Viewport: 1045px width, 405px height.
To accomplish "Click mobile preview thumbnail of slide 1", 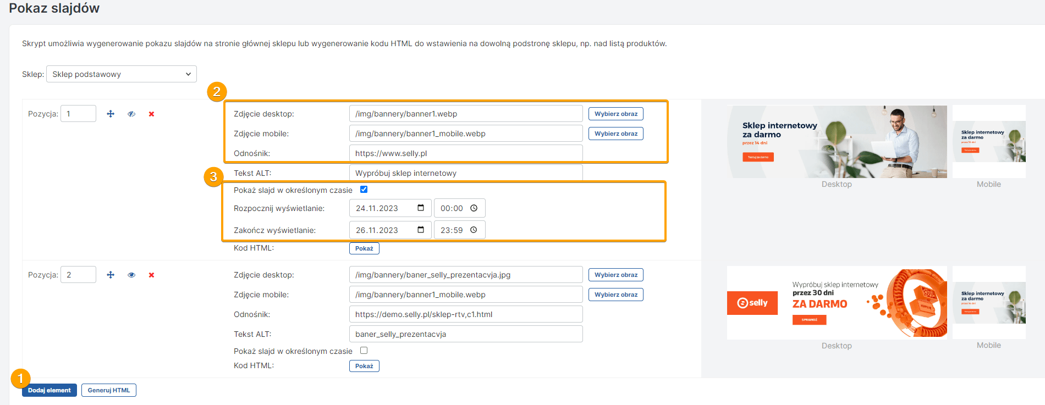I will [x=989, y=142].
